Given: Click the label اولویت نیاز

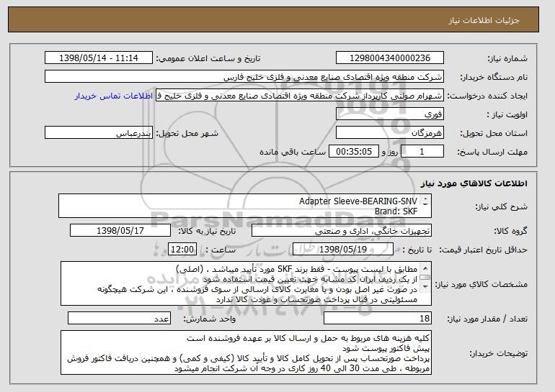Looking at the screenshot, I should 507,115.
